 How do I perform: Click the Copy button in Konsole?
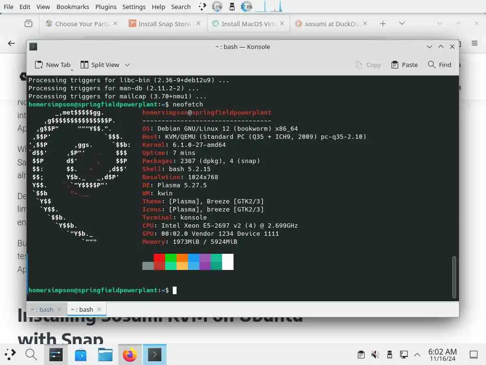tap(368, 65)
